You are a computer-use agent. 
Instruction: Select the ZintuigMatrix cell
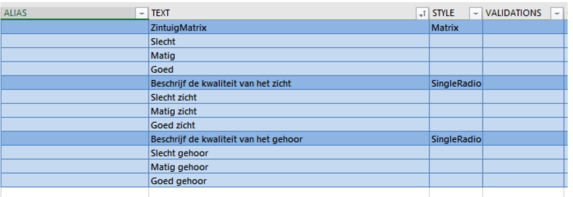pyautogui.click(x=289, y=27)
